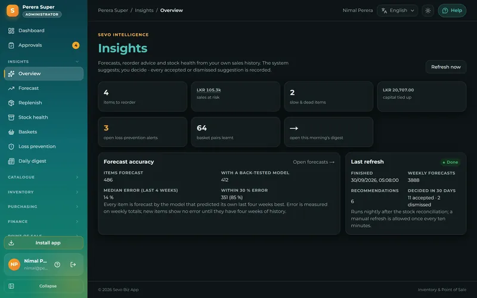The width and height of the screenshot is (477, 298).
Task: Click the question mark icon beside Nimal P...
Action: (57, 265)
